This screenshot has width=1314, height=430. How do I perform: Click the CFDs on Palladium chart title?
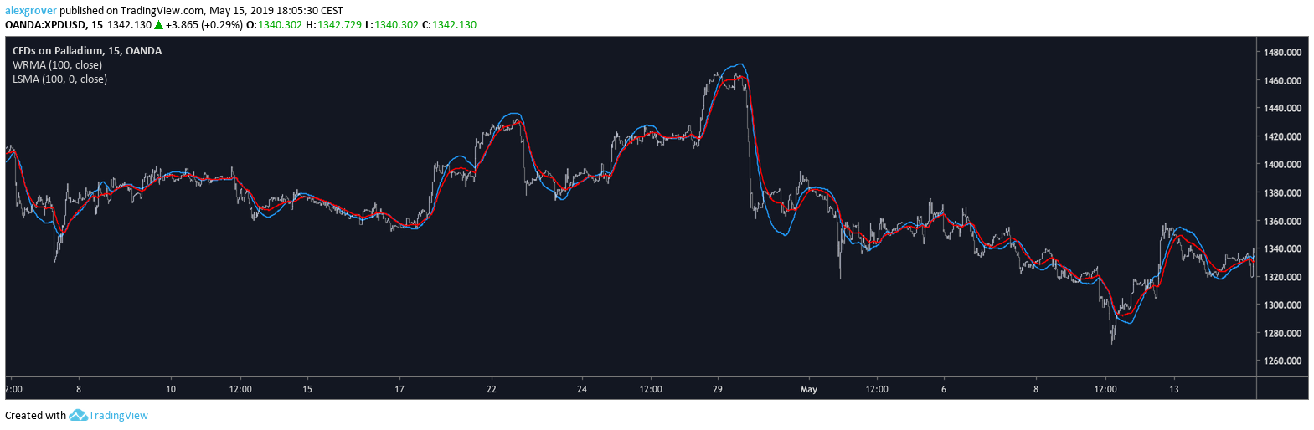pyautogui.click(x=87, y=51)
